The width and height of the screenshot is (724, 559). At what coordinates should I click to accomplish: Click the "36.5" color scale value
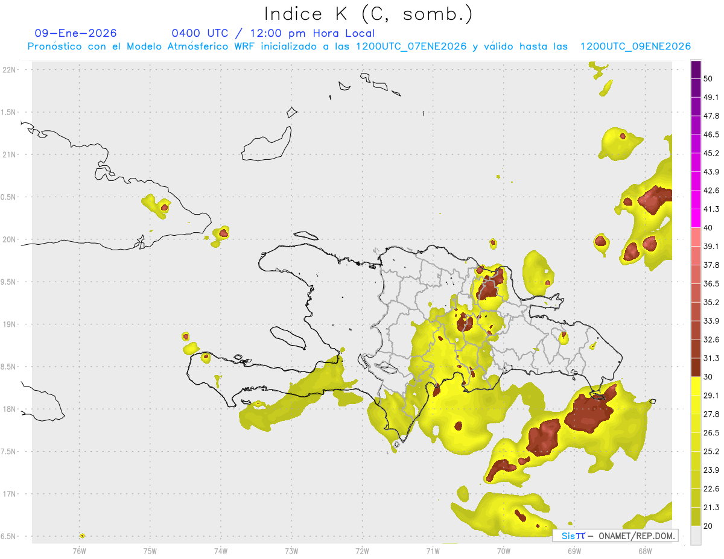click(711, 283)
